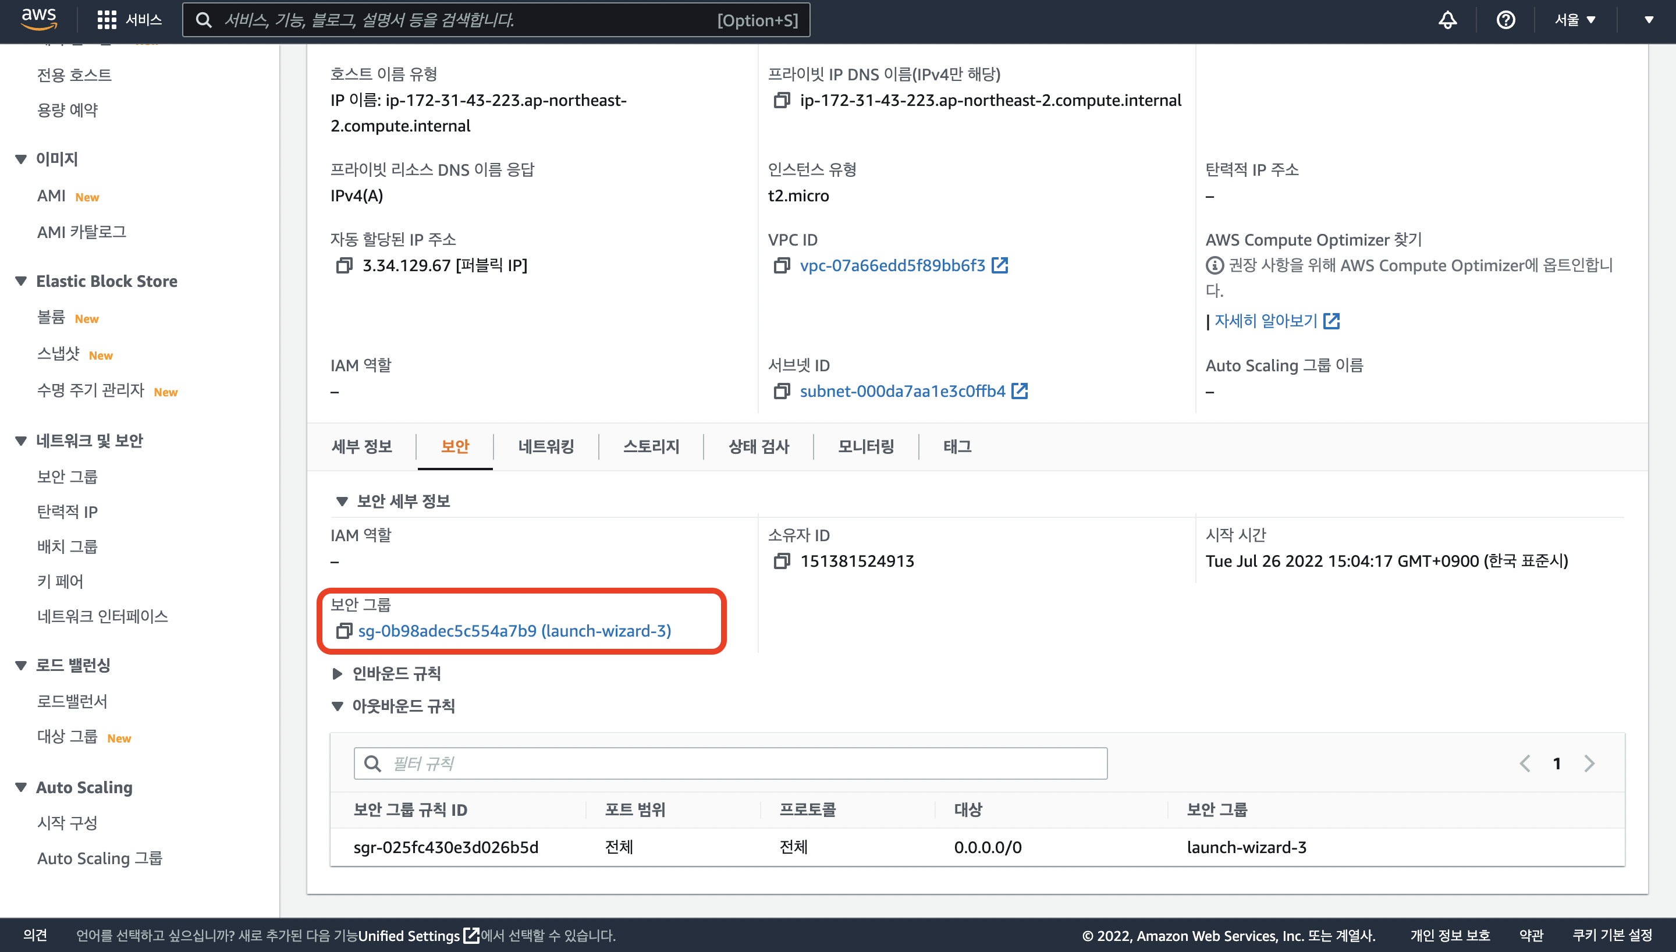Go to next page of rules
Image resolution: width=1676 pixels, height=952 pixels.
(x=1589, y=763)
